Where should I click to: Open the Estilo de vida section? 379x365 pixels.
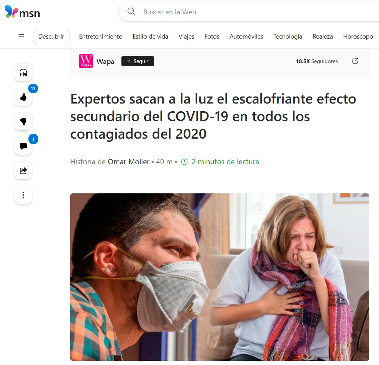tap(150, 36)
